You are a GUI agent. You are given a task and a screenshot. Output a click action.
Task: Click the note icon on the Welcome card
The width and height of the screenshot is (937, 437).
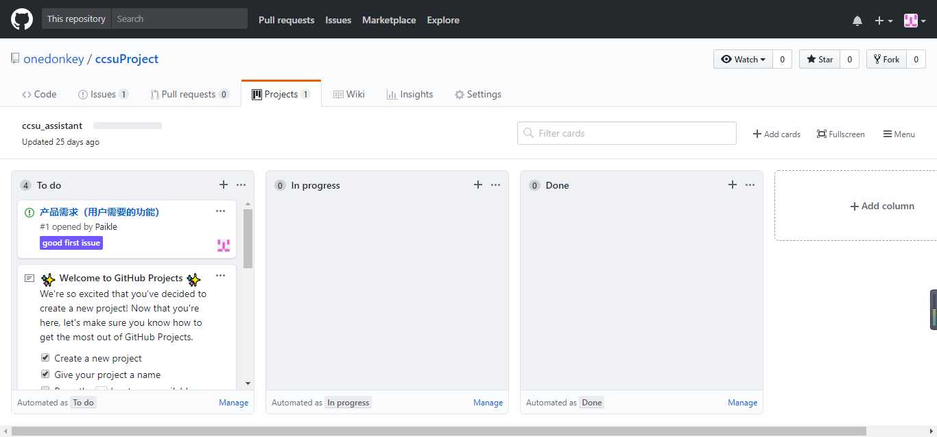(x=29, y=279)
